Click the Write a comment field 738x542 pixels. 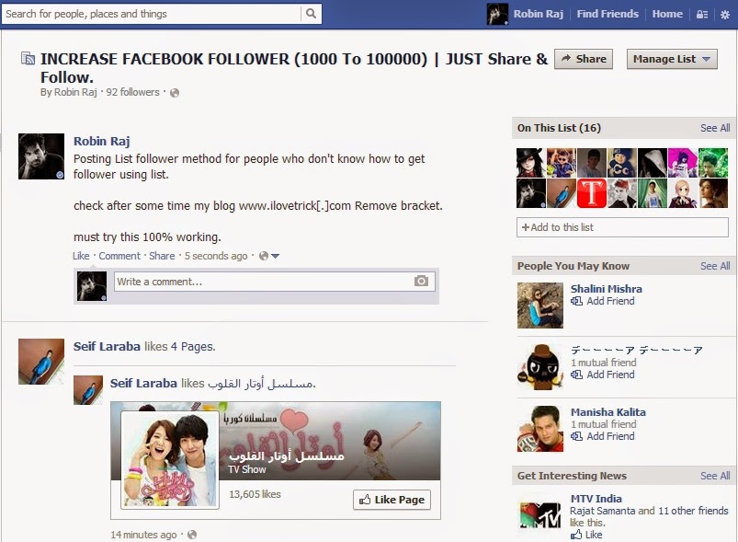tap(275, 282)
